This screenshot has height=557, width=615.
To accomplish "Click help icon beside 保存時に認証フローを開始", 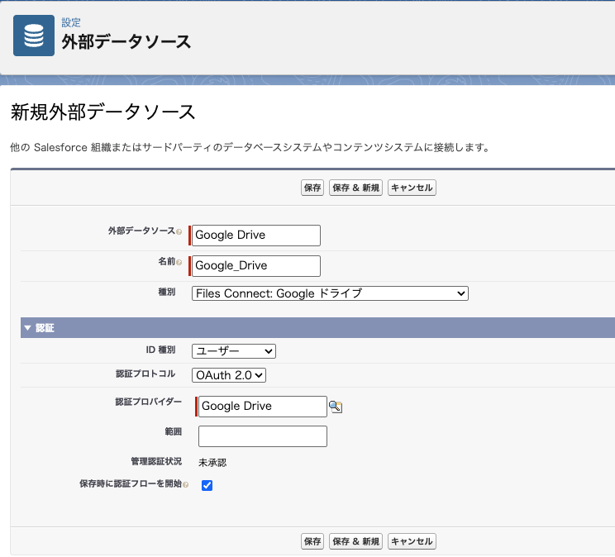I will pos(185,484).
